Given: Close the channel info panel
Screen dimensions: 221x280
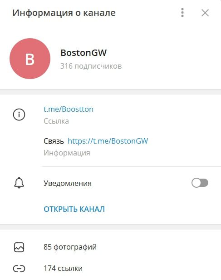Looking at the screenshot, I should point(205,13).
